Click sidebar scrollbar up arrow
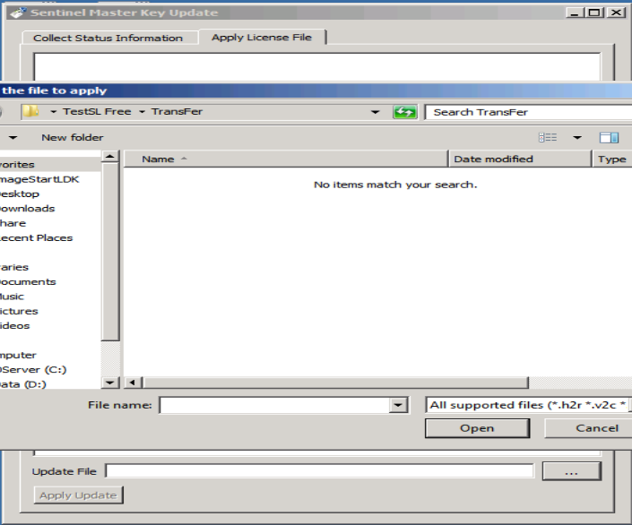Image resolution: width=632 pixels, height=525 pixels. [x=110, y=156]
